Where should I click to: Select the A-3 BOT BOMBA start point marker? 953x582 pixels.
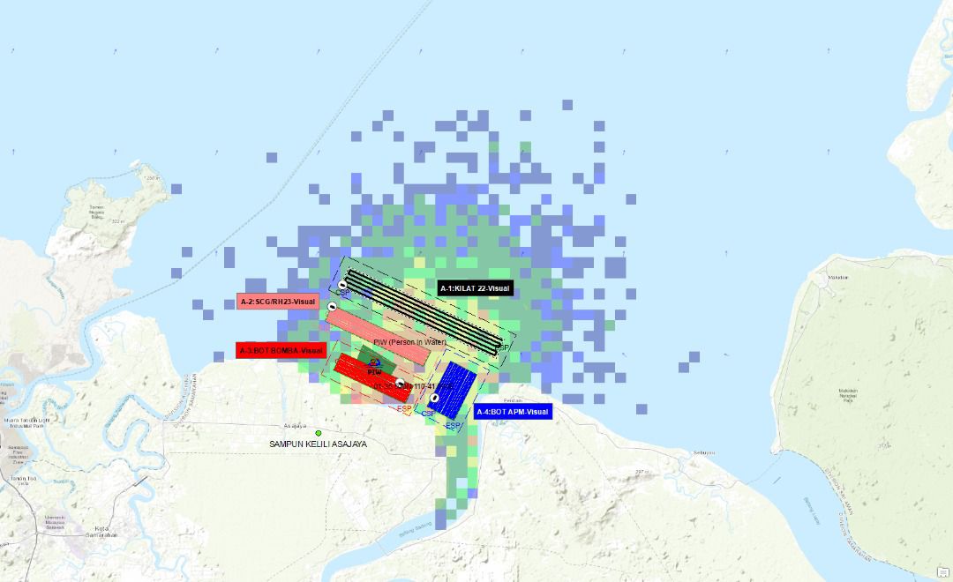pos(400,383)
